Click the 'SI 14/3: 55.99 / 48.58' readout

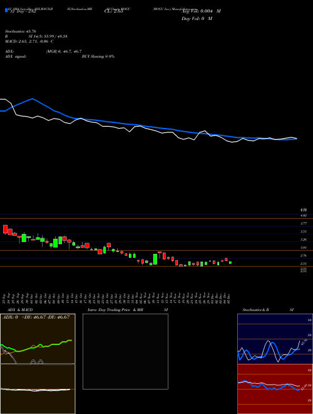click(x=48, y=36)
